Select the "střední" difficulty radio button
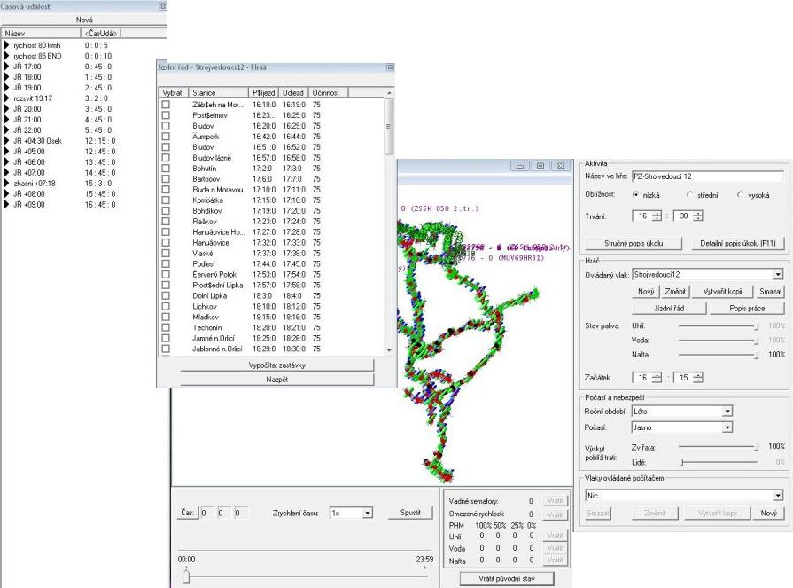Viewport: 793px width, 588px height. [x=691, y=194]
